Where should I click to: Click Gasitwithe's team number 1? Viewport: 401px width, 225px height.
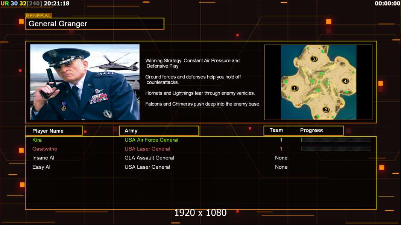[x=281, y=149]
